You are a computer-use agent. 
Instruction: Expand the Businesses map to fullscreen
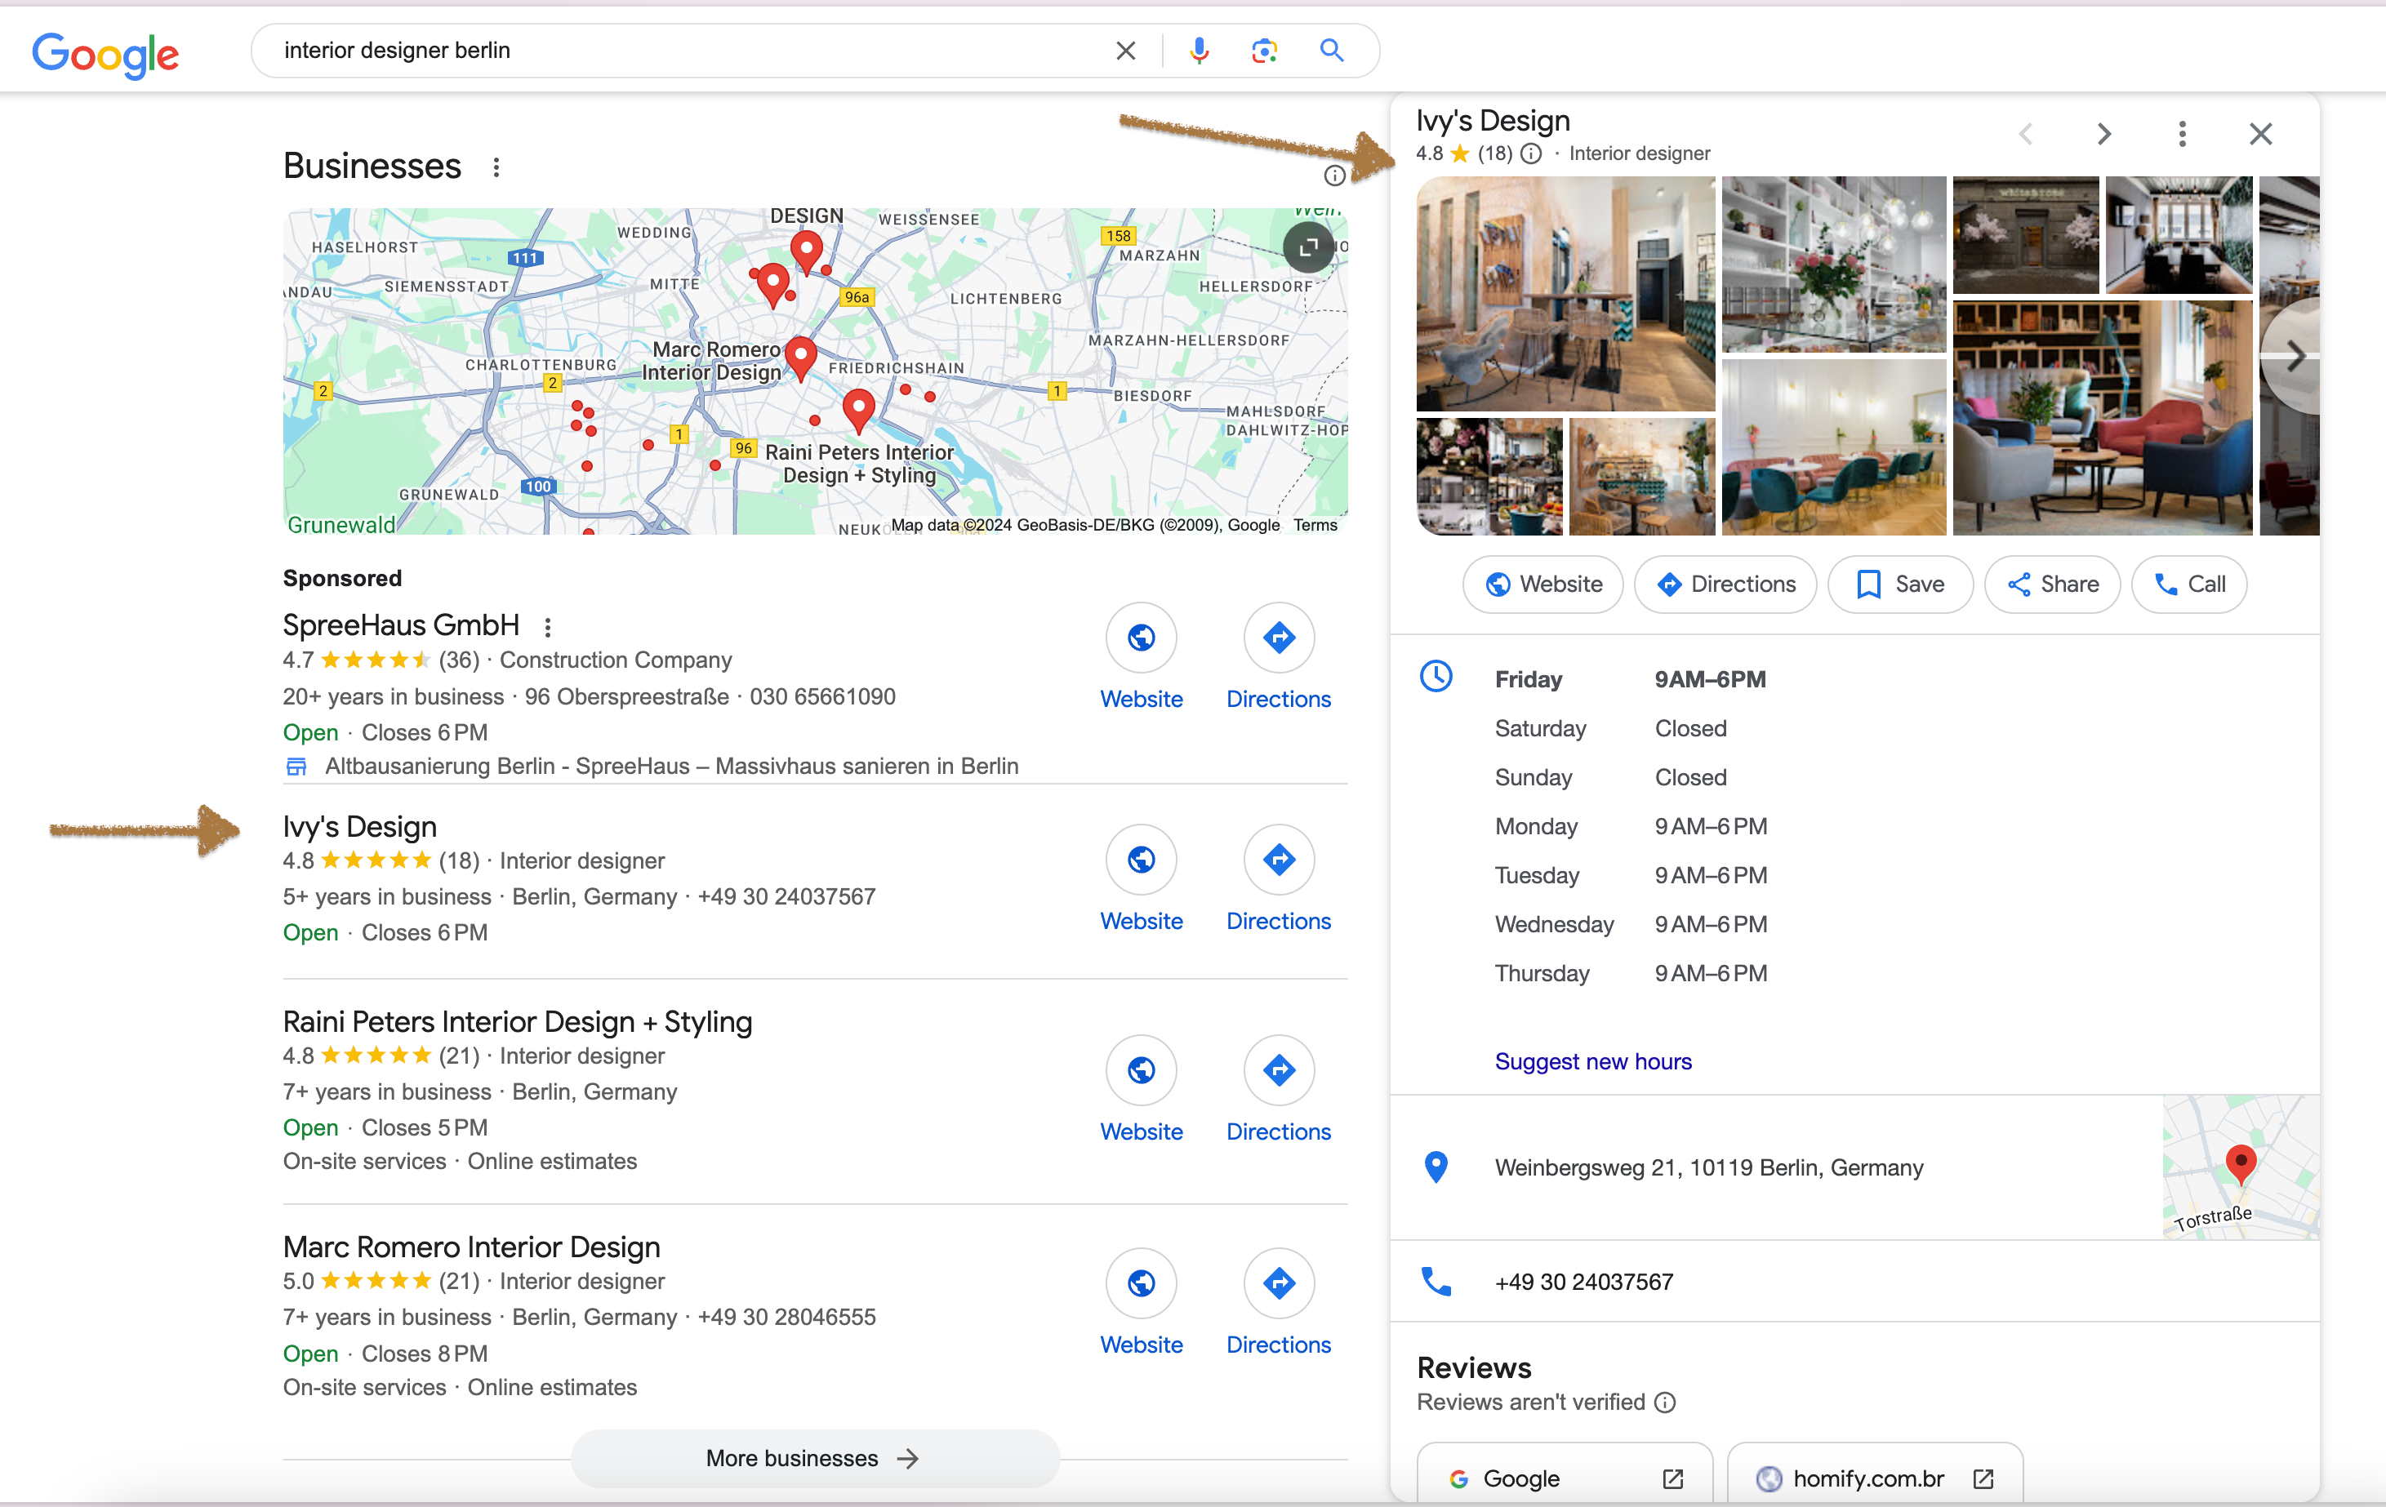tap(1308, 247)
